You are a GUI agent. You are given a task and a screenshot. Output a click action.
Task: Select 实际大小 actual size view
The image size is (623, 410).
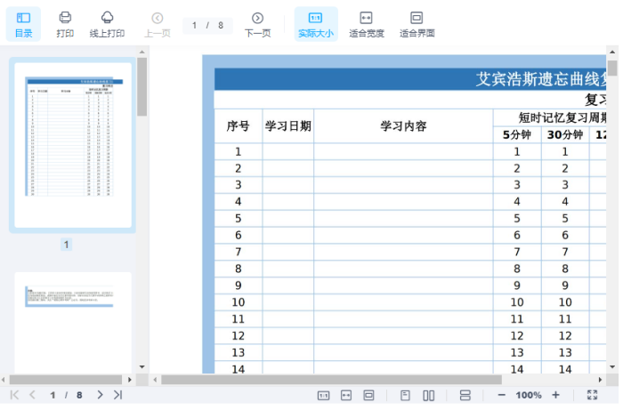pos(316,25)
